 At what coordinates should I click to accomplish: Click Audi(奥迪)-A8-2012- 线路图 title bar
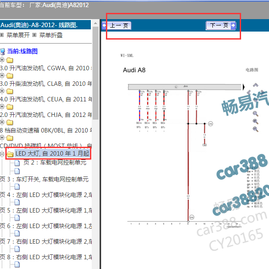45,25
